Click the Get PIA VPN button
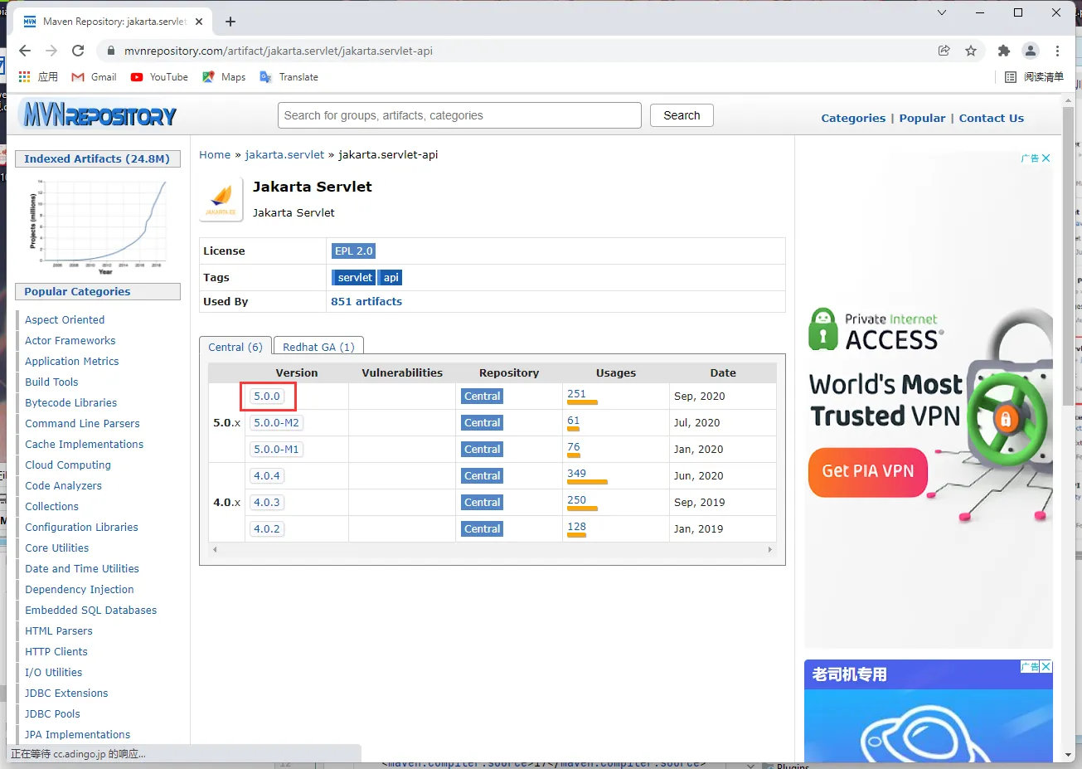This screenshot has height=769, width=1082. tap(867, 471)
